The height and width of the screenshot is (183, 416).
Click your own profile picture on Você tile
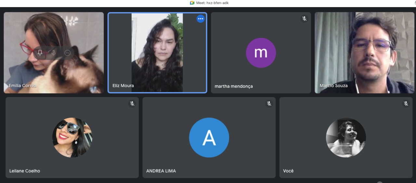[346, 138]
